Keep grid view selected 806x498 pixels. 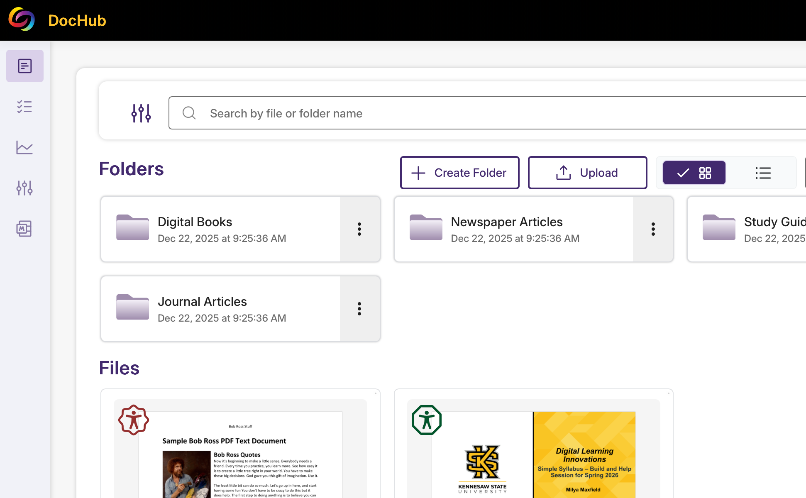tap(694, 173)
